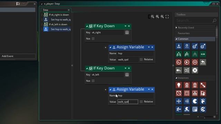Collapse the second Assign Variable block

[x=110, y=90]
